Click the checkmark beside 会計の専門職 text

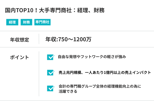click(x=50, y=88)
